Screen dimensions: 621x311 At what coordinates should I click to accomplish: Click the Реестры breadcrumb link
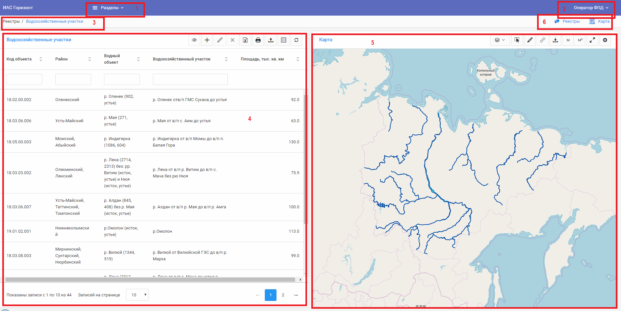11,21
